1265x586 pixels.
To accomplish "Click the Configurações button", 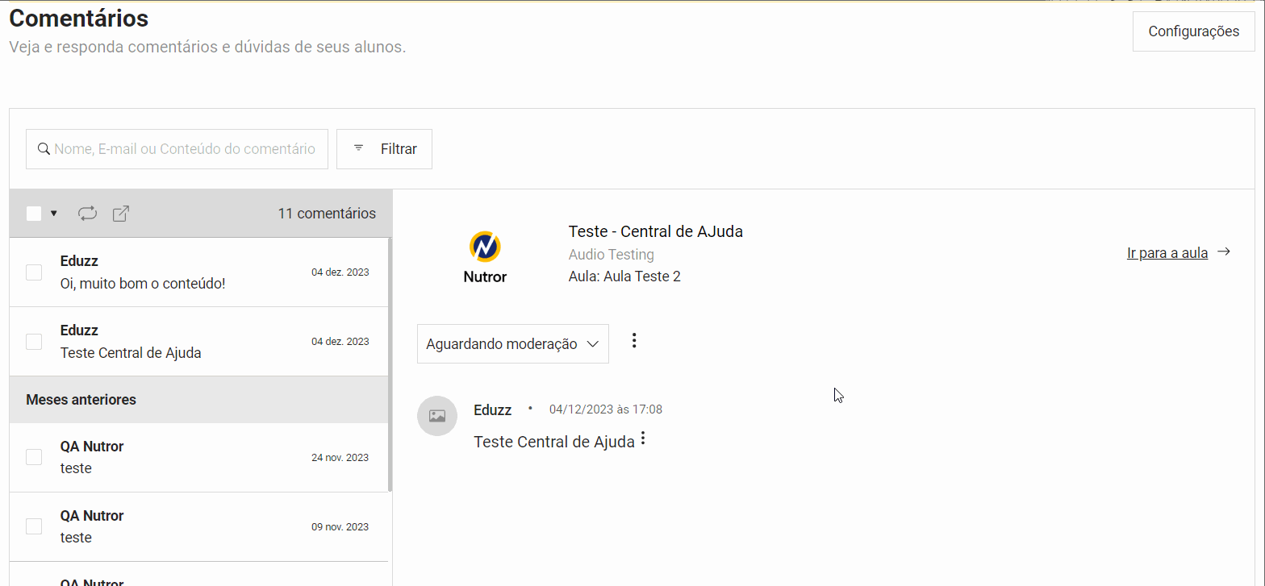I will (x=1193, y=31).
